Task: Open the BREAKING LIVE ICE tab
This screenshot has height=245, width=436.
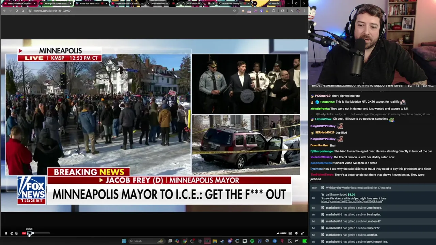Action: pos(127,3)
